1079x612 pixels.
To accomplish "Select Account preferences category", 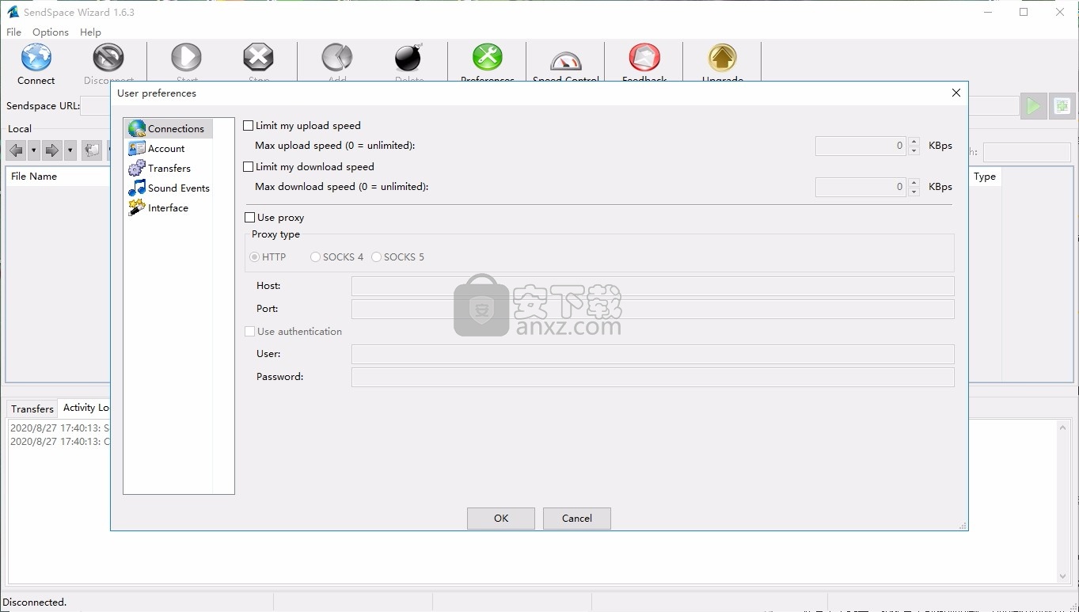I will (157, 148).
